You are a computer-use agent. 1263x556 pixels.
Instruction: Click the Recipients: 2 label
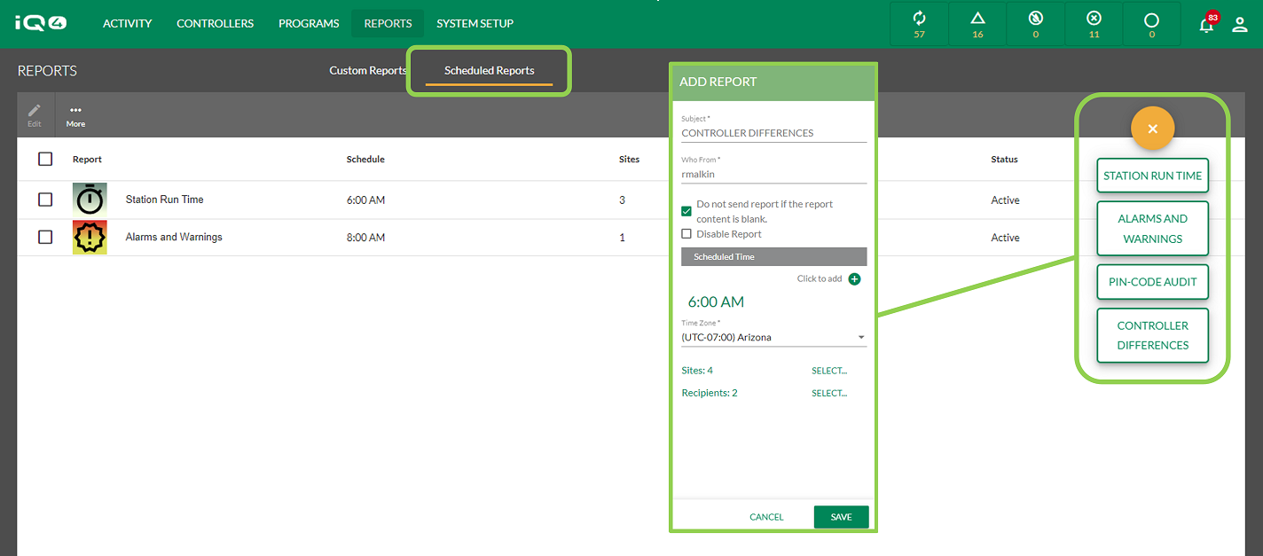[710, 393]
